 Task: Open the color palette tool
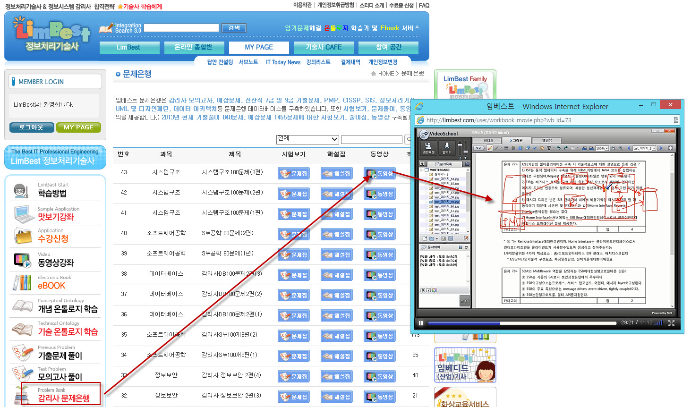513,148
